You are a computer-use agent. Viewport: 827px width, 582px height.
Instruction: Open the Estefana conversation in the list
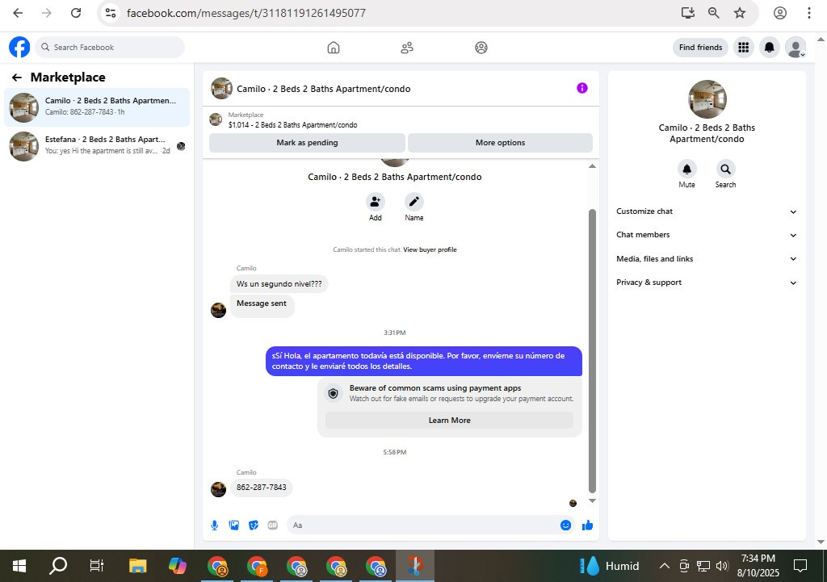click(x=97, y=146)
